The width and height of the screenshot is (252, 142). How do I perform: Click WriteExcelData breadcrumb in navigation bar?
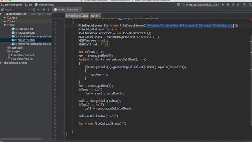click(44, 4)
